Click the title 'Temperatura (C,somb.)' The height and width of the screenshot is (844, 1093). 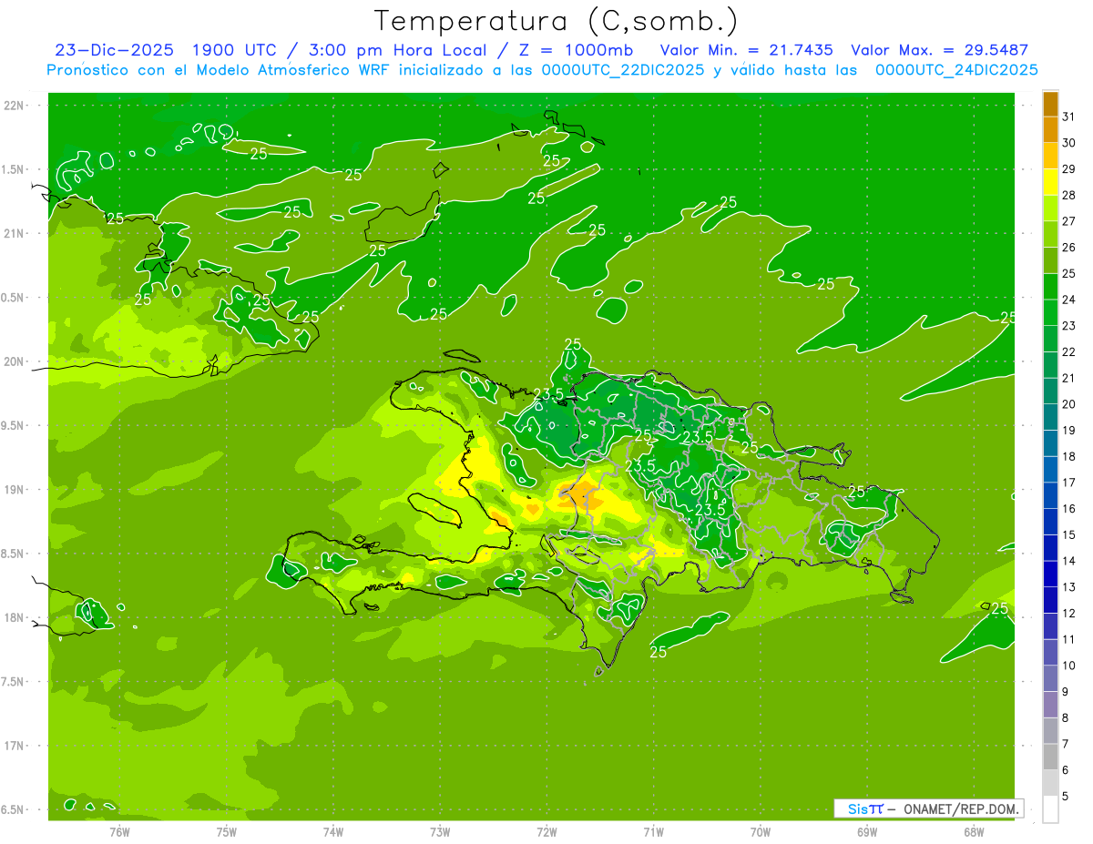557,22
